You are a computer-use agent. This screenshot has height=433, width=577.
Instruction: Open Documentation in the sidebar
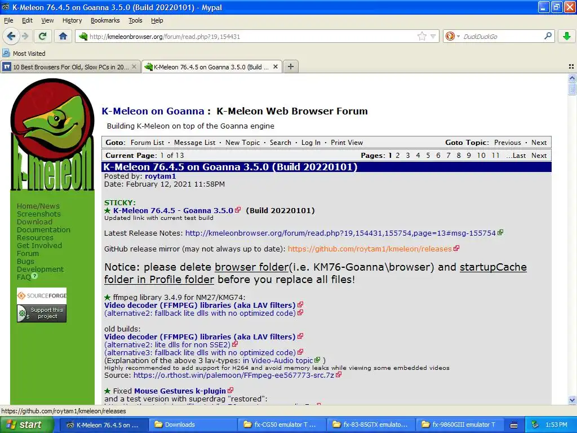click(x=43, y=230)
